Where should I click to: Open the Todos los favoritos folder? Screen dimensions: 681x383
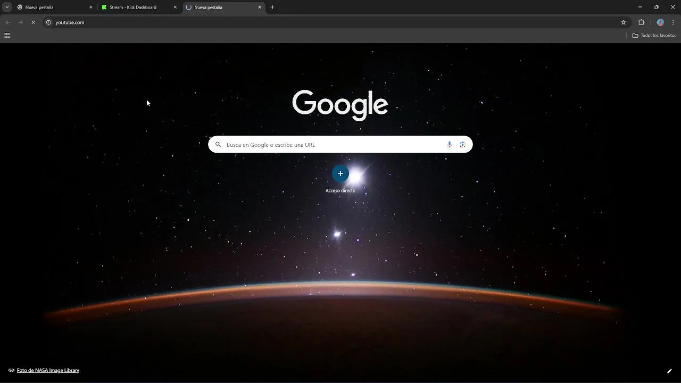(654, 36)
